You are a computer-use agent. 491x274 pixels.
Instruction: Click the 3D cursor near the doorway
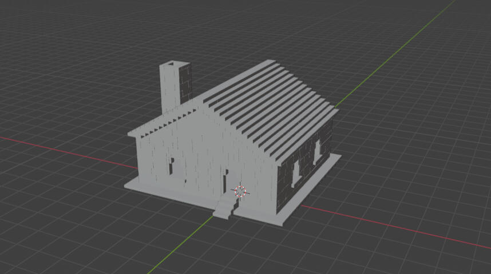(x=240, y=191)
